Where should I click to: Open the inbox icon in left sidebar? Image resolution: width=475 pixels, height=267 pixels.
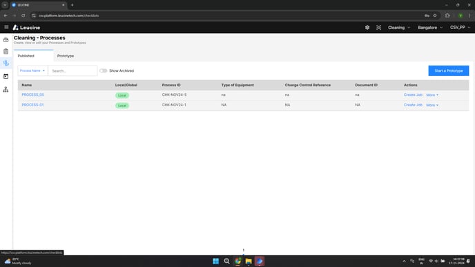tap(6, 39)
